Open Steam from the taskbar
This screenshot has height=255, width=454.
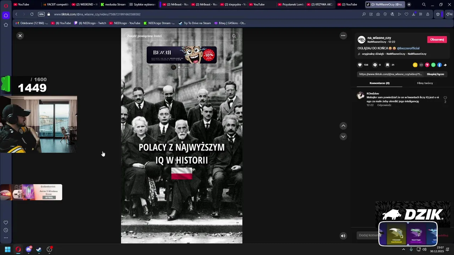[39, 249]
